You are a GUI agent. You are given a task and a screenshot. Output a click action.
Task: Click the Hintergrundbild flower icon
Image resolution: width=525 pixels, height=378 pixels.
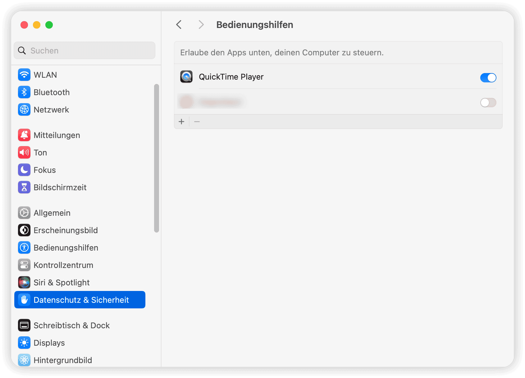(x=24, y=360)
